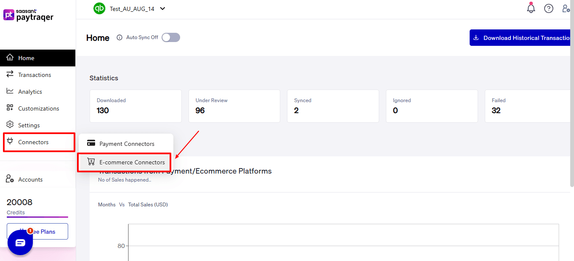Click the Total Sales (USD) label

[x=148, y=205]
